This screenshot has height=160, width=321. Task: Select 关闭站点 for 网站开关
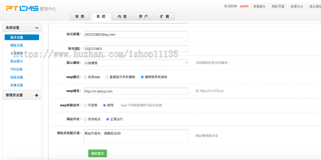(85, 119)
